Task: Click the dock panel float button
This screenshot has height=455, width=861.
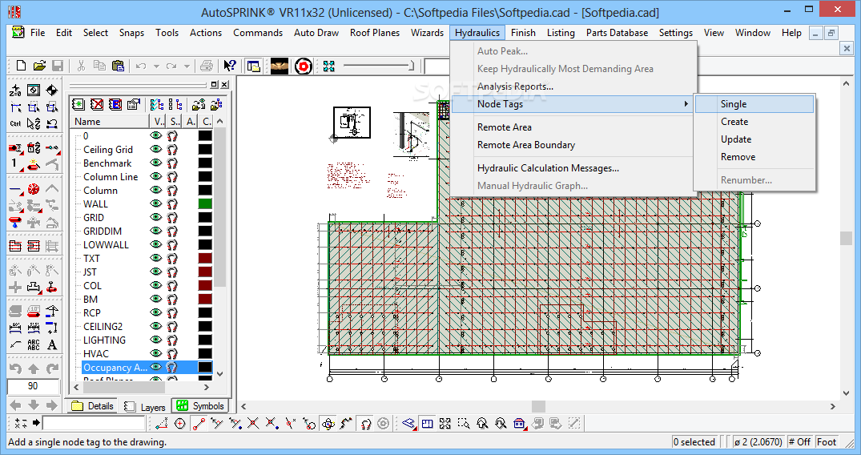Action: tap(214, 84)
